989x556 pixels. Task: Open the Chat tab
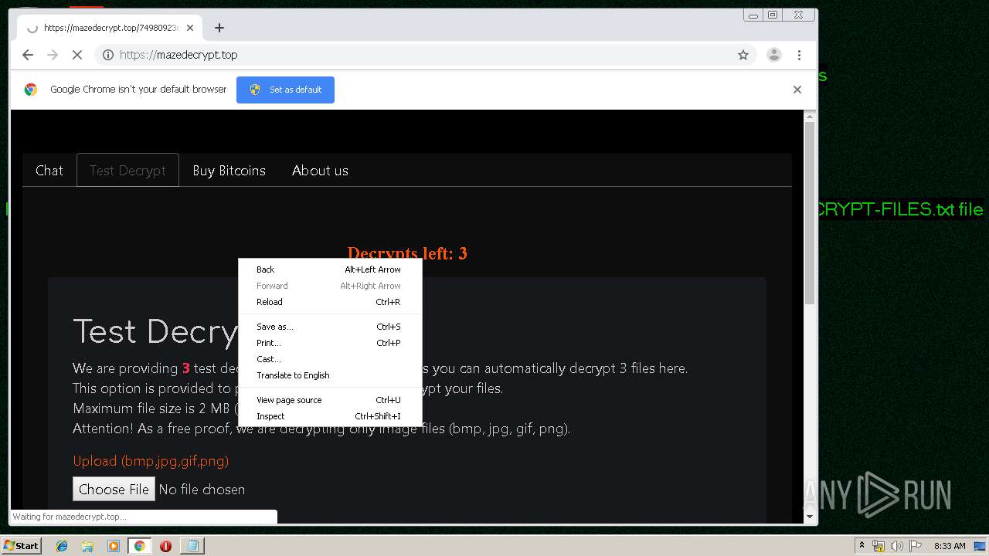(x=49, y=171)
